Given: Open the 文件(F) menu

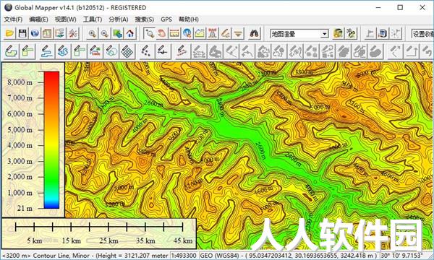Looking at the screenshot, I should [x=13, y=19].
